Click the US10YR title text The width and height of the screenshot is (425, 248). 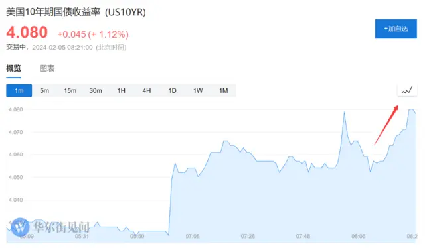(126, 12)
